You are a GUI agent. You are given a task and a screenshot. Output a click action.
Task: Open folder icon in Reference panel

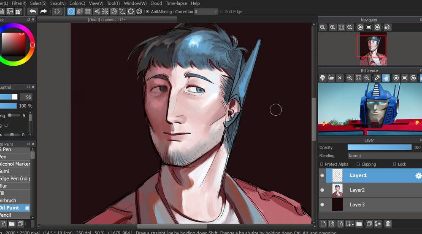pos(331,78)
